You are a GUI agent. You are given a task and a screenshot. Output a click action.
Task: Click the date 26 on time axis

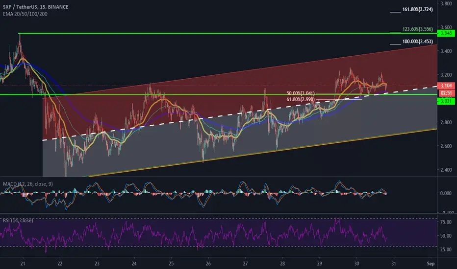(x=208, y=264)
